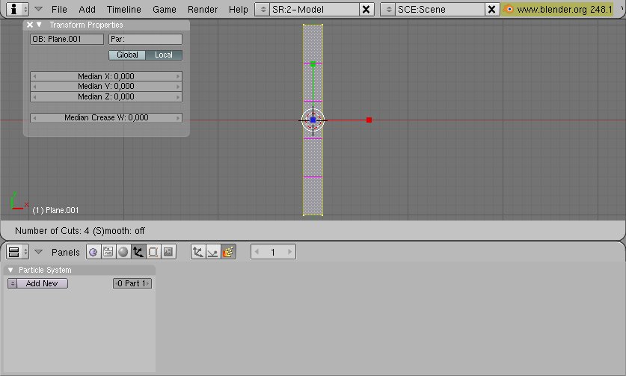Image resolution: width=626 pixels, height=376 pixels.
Task: Open the Buttons window type selector
Action: [17, 252]
